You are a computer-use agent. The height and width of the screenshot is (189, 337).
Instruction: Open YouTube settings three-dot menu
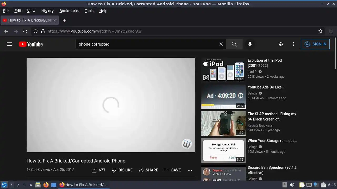[x=294, y=44]
